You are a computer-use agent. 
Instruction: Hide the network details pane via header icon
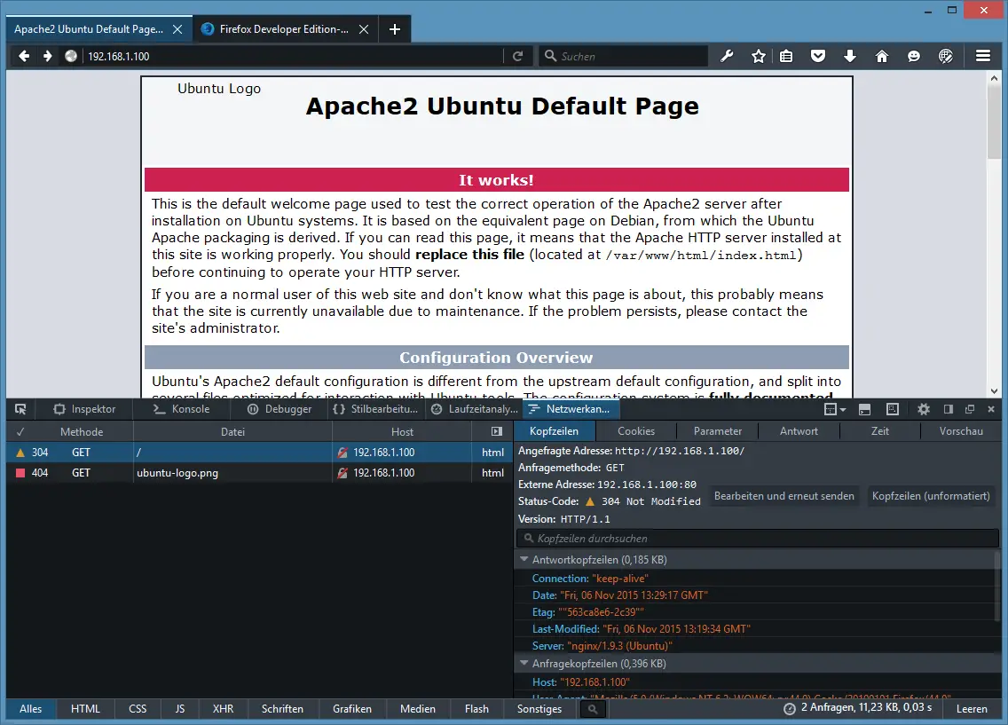click(497, 431)
